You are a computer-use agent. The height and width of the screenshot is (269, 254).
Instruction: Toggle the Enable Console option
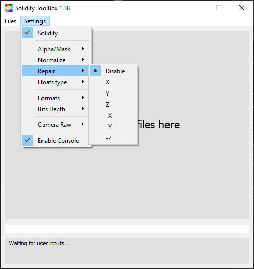56,141
